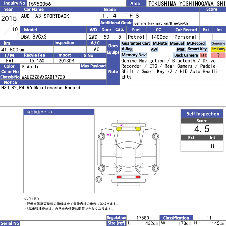Click the A/C value AC
Screen dimensions: 226x226
point(96,49)
